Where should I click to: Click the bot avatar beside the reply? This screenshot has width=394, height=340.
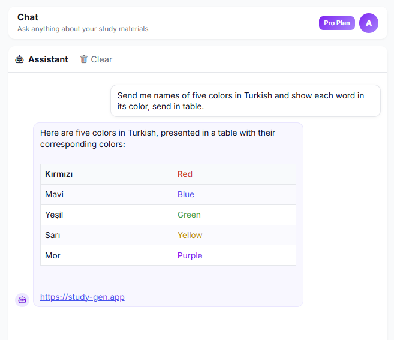click(x=22, y=299)
